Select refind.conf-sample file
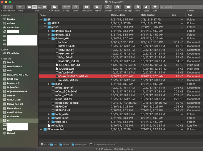This screenshot has width=203, height=151. (67, 103)
